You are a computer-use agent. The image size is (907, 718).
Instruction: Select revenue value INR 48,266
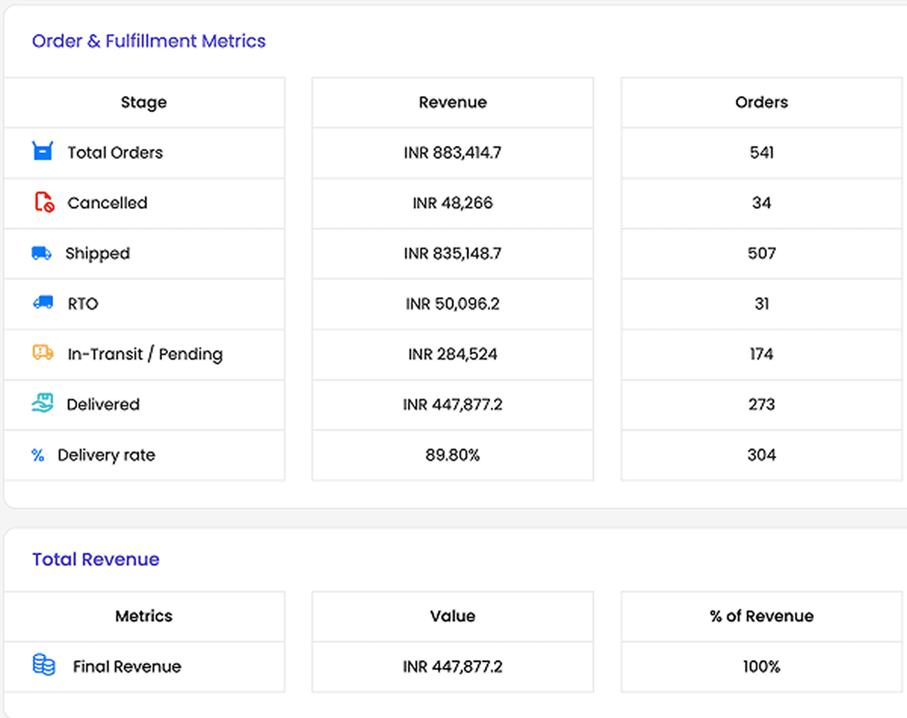453,203
